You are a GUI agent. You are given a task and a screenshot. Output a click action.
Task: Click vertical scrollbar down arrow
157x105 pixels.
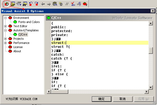pos(151,87)
